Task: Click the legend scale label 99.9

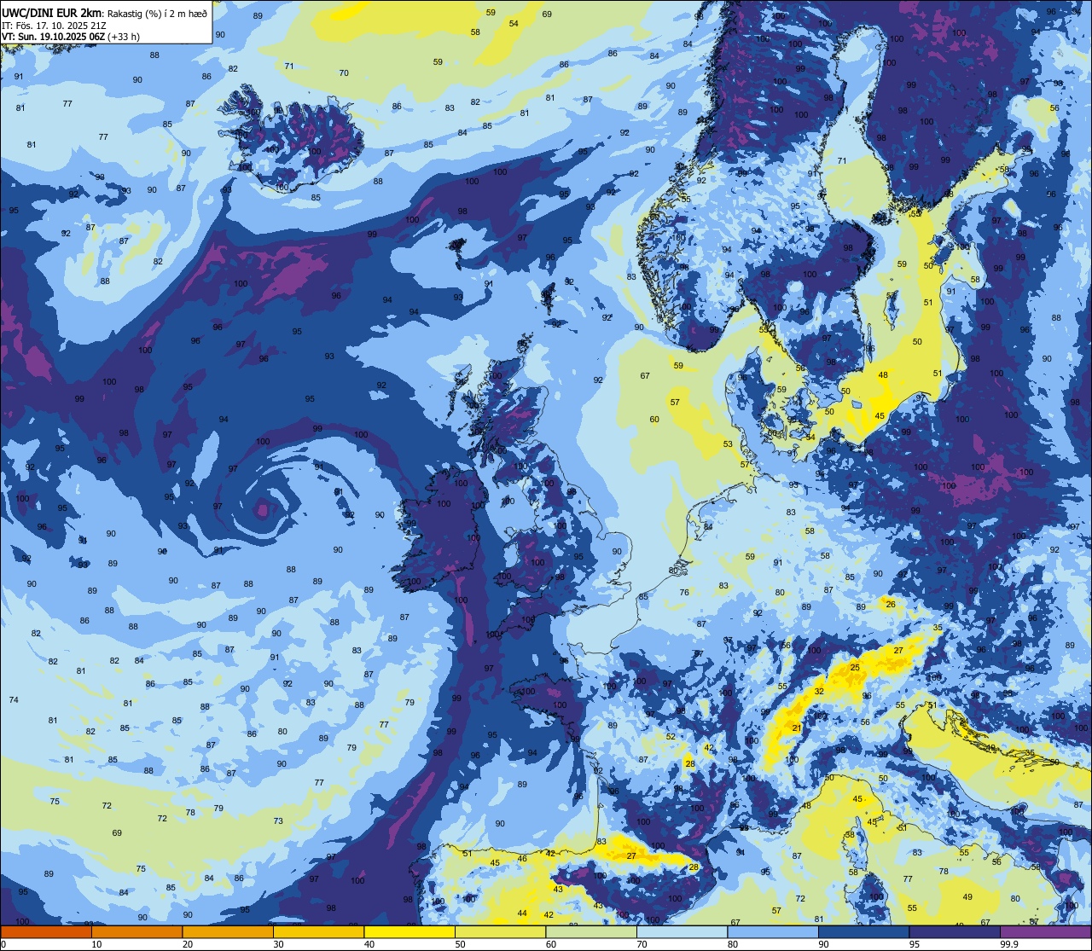Action: point(1009,944)
